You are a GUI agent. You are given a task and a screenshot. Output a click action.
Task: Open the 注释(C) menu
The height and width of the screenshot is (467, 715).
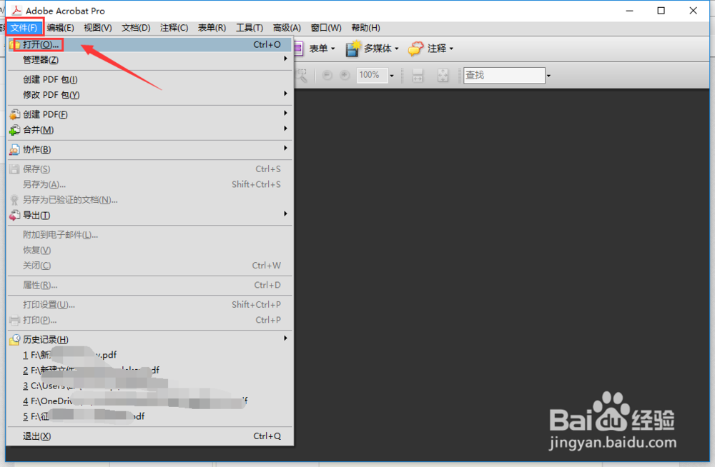click(x=174, y=28)
